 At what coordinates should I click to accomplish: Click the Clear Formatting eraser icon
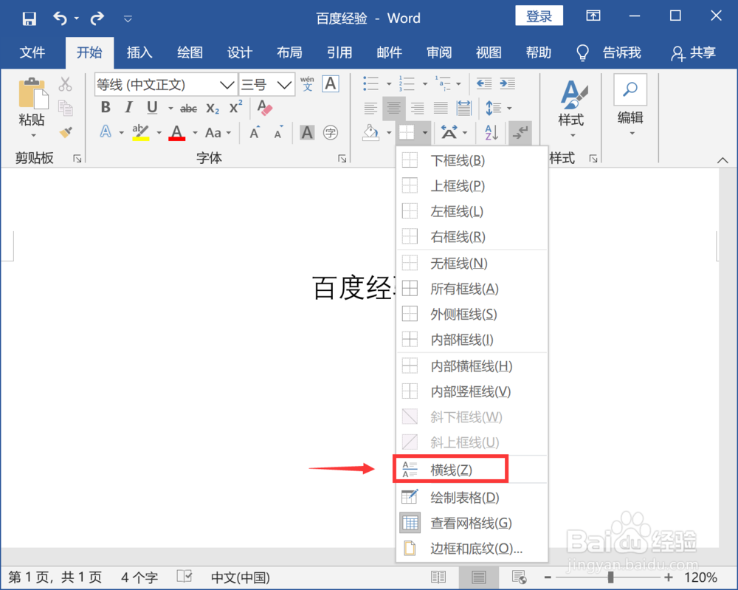pyautogui.click(x=264, y=108)
